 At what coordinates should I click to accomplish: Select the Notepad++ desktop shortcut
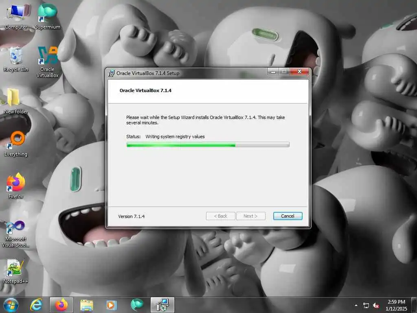[15, 271]
